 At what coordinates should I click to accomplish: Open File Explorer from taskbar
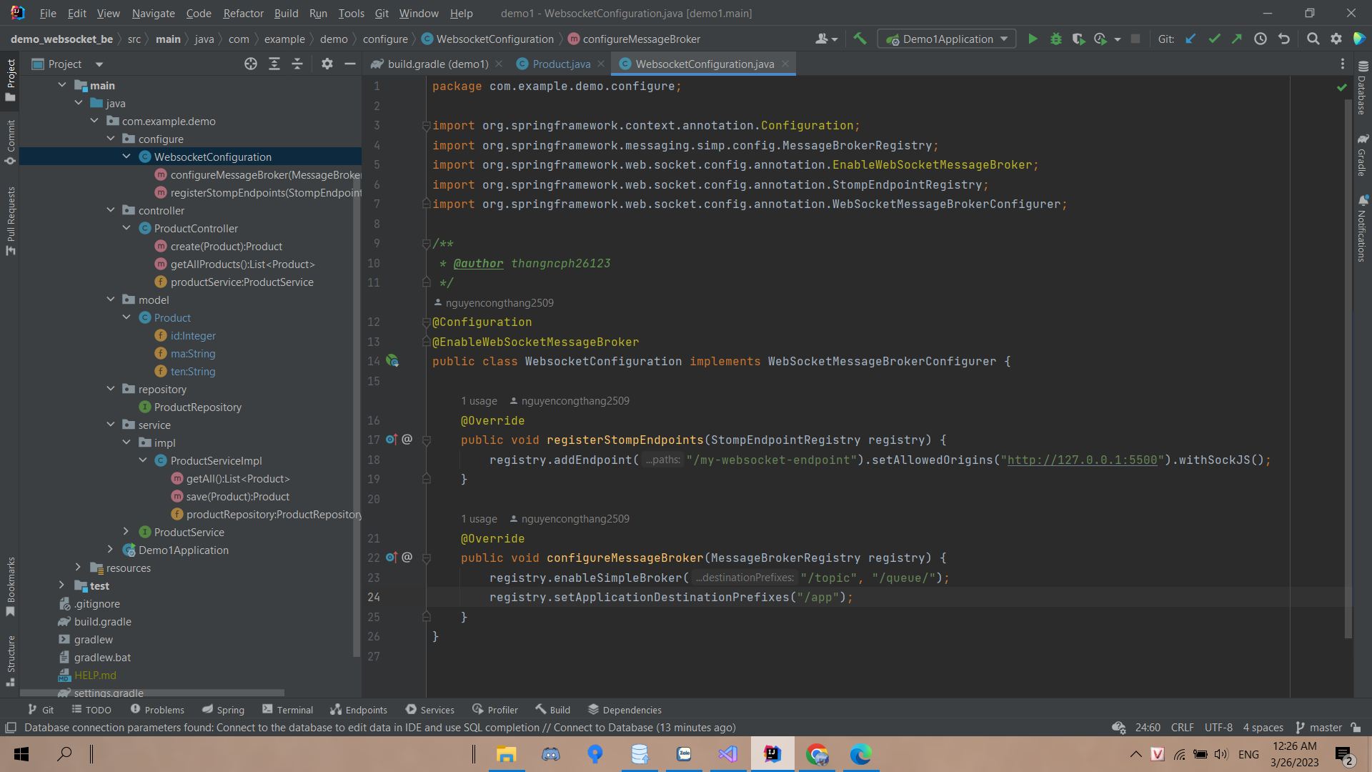506,754
